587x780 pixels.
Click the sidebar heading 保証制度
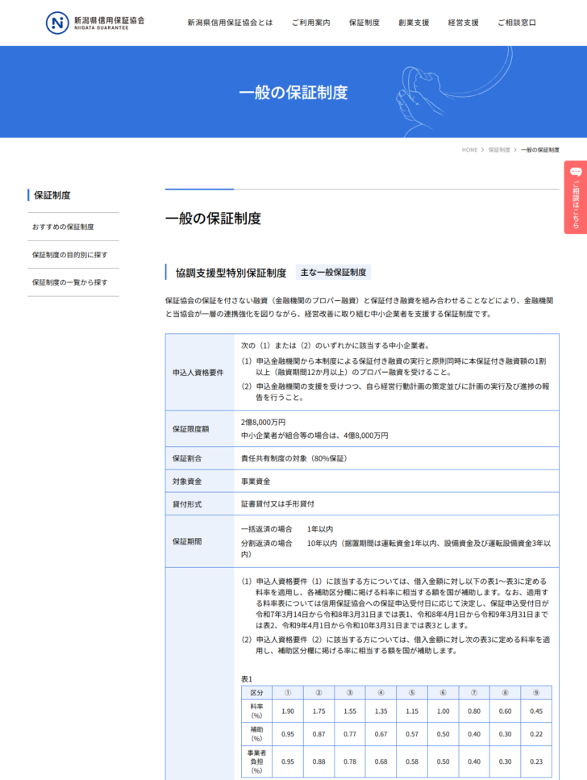[x=52, y=195]
